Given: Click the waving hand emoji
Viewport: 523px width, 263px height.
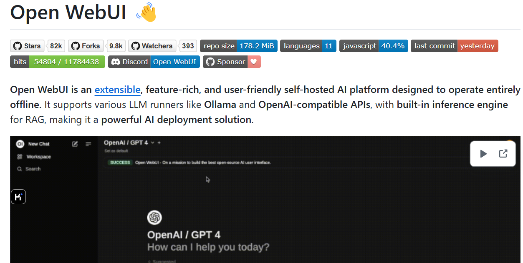Looking at the screenshot, I should pos(146,12).
